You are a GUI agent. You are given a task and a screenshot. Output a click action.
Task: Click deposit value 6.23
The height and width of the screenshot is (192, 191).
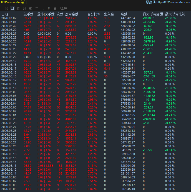click(107, 65)
